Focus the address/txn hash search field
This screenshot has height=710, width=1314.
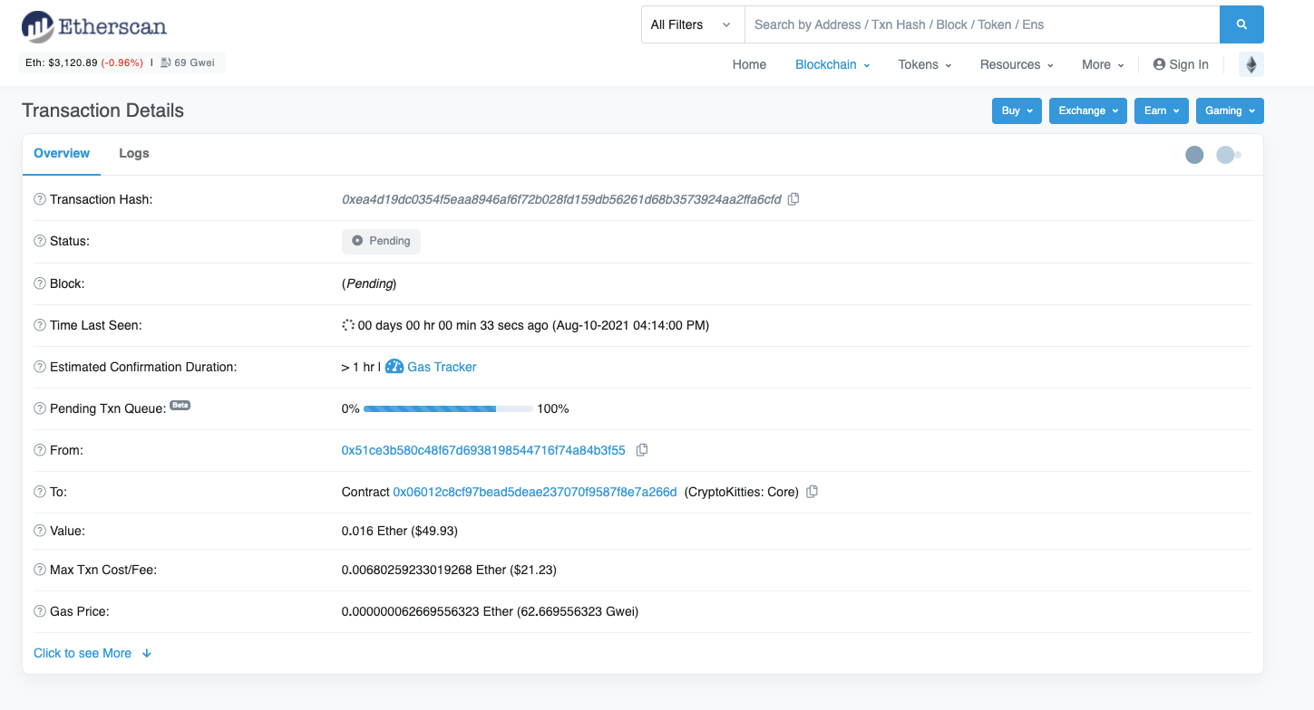982,24
